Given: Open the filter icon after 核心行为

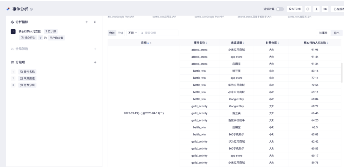Looking at the screenshot, I should (40, 38).
